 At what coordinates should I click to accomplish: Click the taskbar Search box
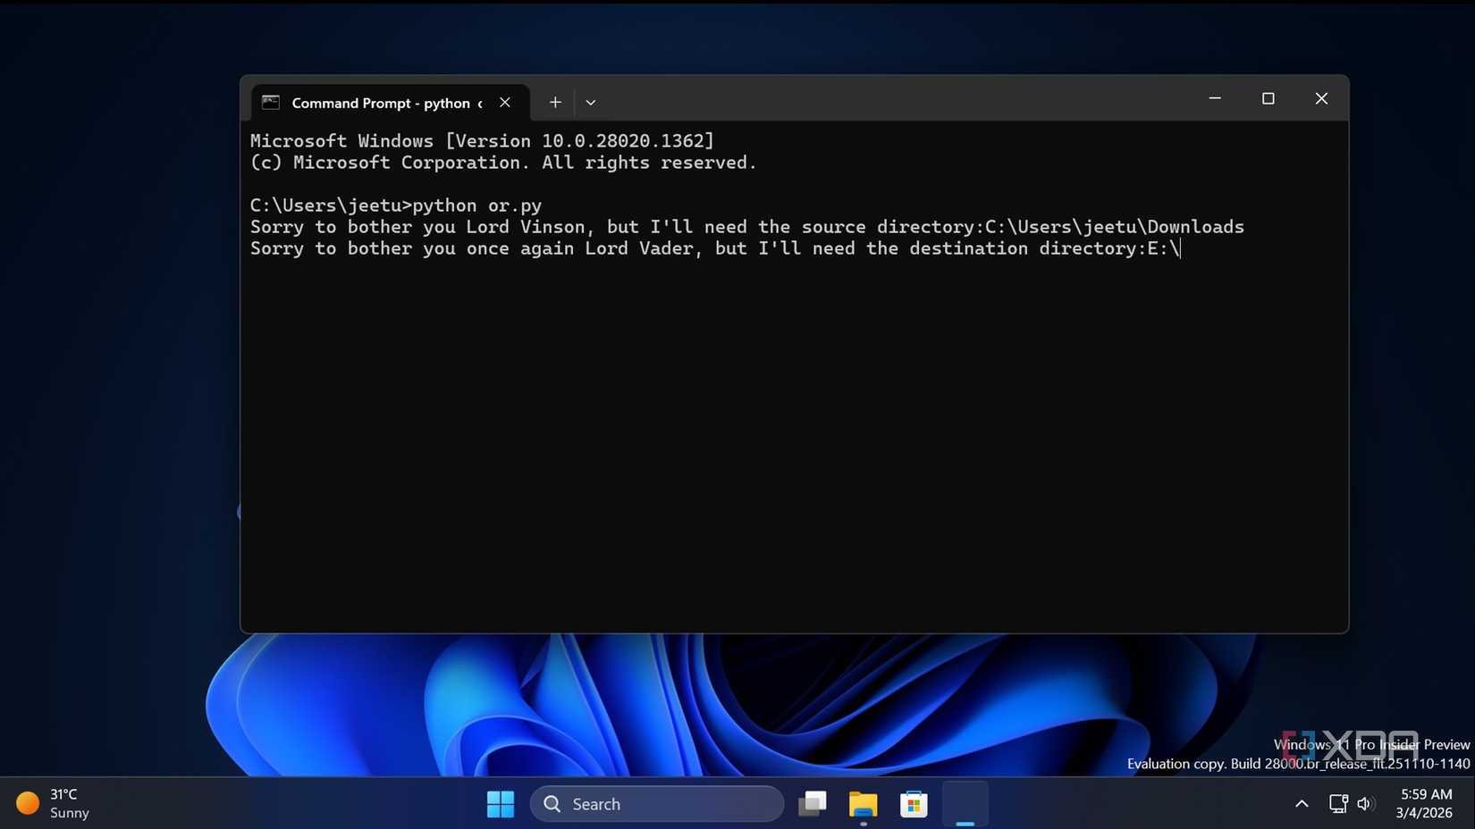pos(657,804)
